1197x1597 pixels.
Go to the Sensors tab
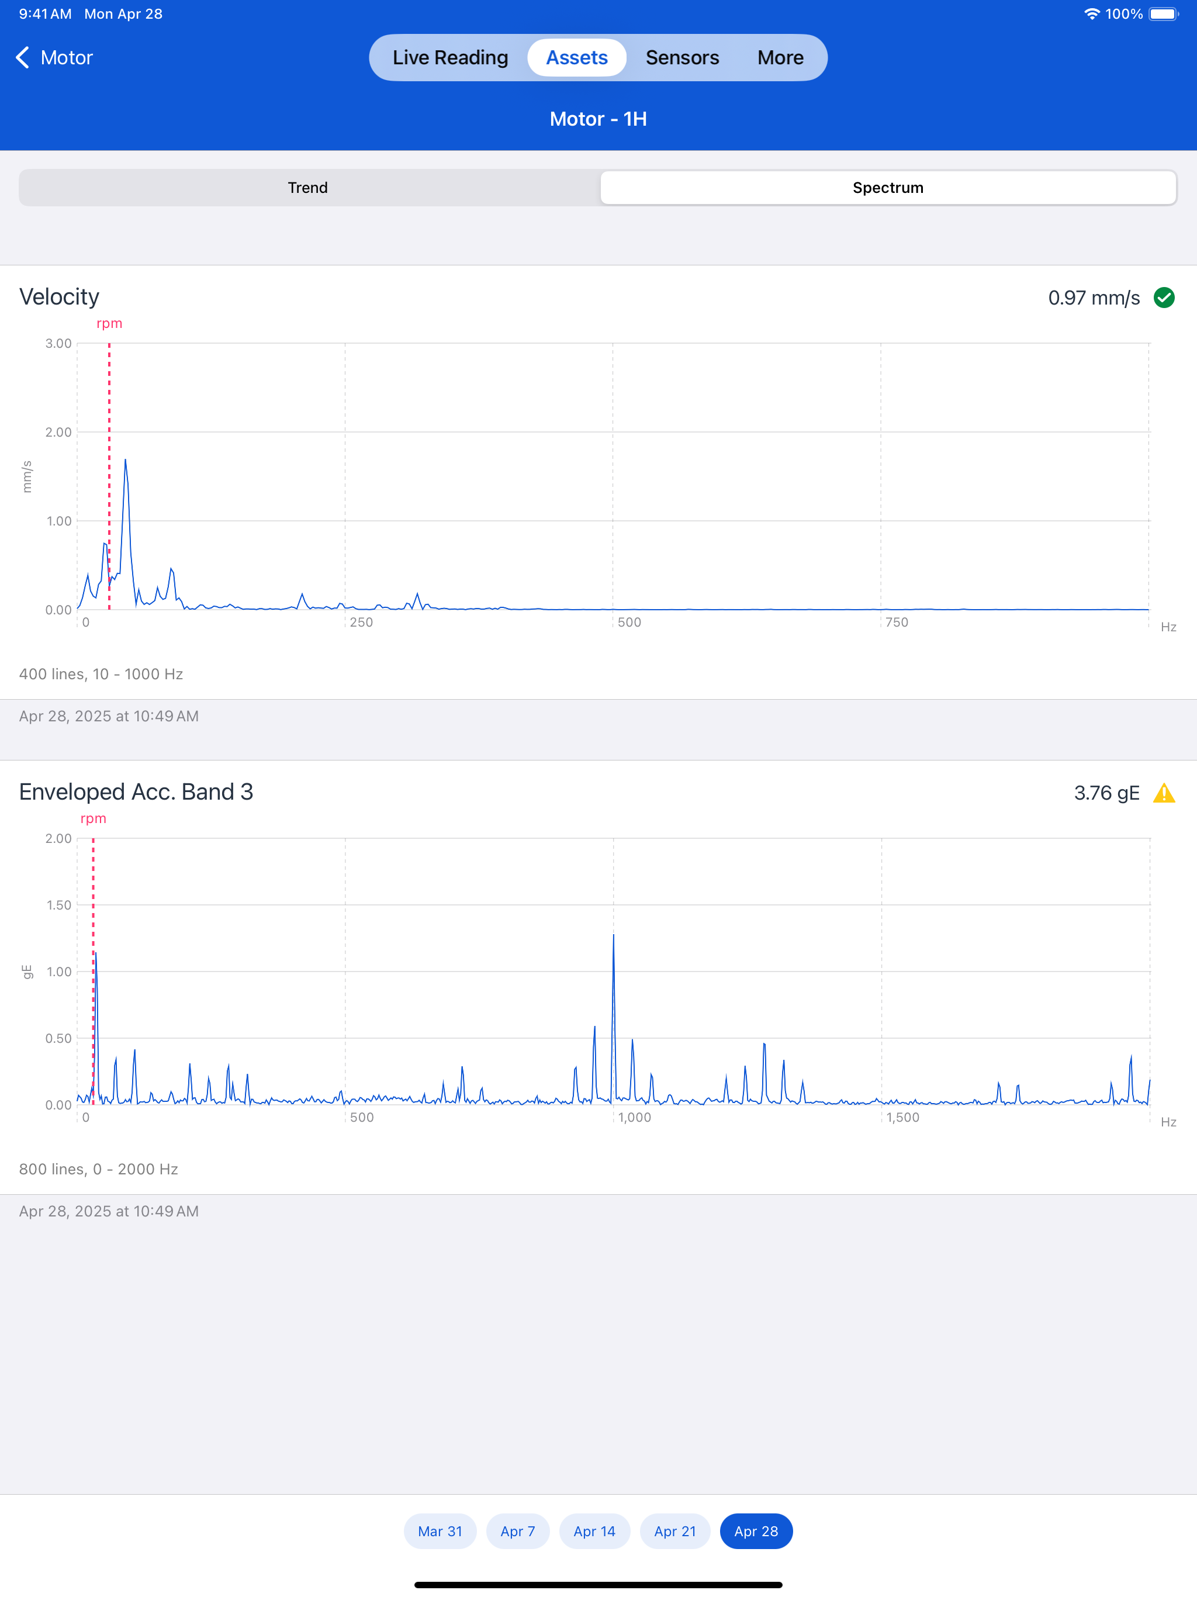point(682,58)
